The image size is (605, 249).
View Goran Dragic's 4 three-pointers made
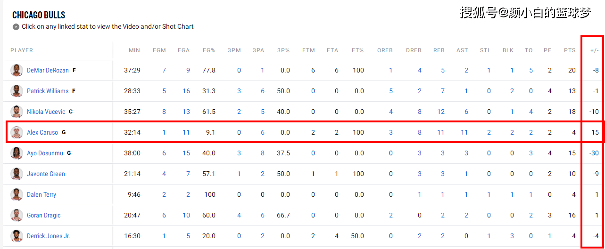pyautogui.click(x=239, y=215)
